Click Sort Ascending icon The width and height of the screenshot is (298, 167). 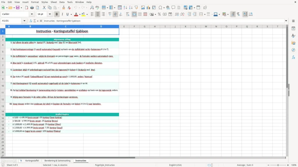125,8
